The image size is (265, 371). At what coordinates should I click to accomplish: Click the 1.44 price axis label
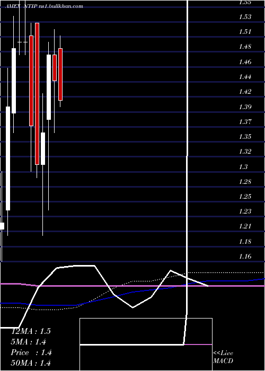(x=245, y=77)
